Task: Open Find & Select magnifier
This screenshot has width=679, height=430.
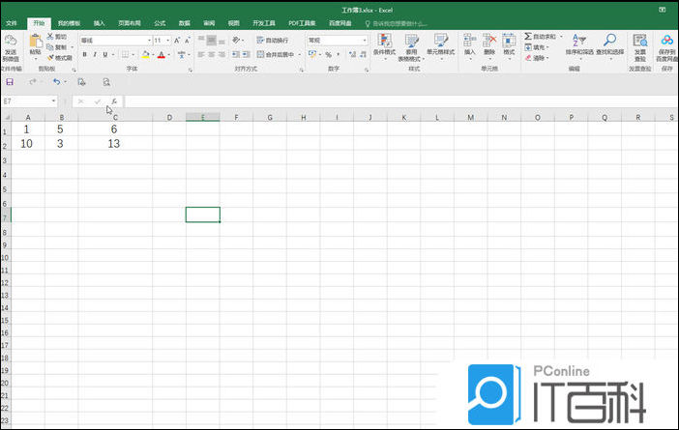Action: tap(609, 41)
